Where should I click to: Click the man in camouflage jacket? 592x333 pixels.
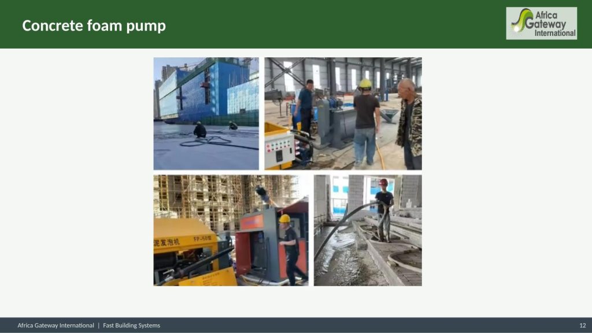[409, 124]
